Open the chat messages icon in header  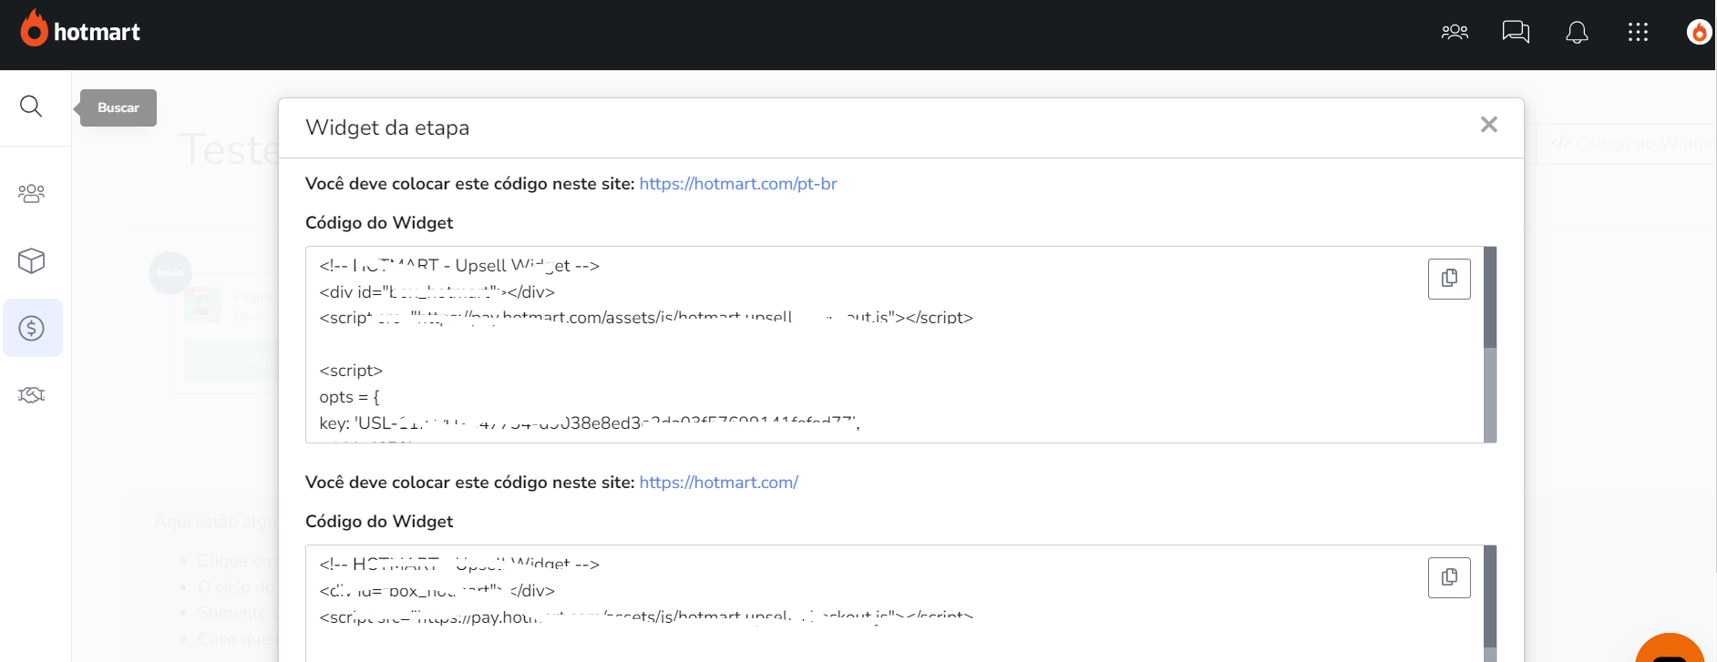(x=1516, y=33)
